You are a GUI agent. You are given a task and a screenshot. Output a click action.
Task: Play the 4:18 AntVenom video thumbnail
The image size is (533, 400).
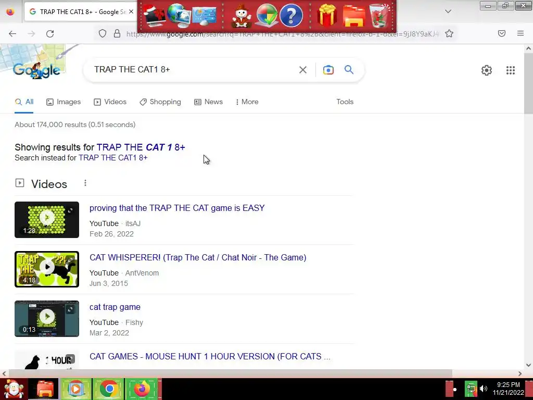[x=47, y=269]
